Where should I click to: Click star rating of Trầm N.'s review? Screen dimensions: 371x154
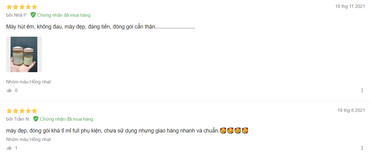pyautogui.click(x=22, y=111)
